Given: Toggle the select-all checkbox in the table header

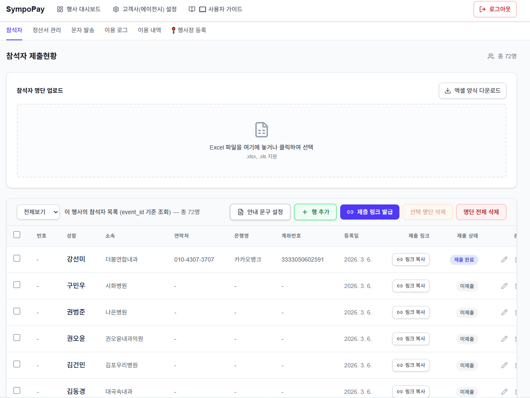Looking at the screenshot, I should [17, 235].
